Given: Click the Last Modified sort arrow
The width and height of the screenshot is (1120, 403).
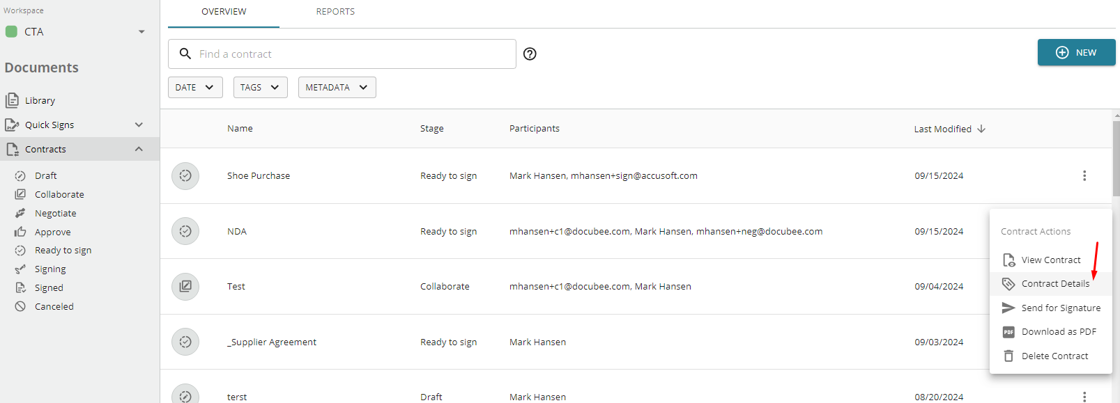Looking at the screenshot, I should [981, 129].
